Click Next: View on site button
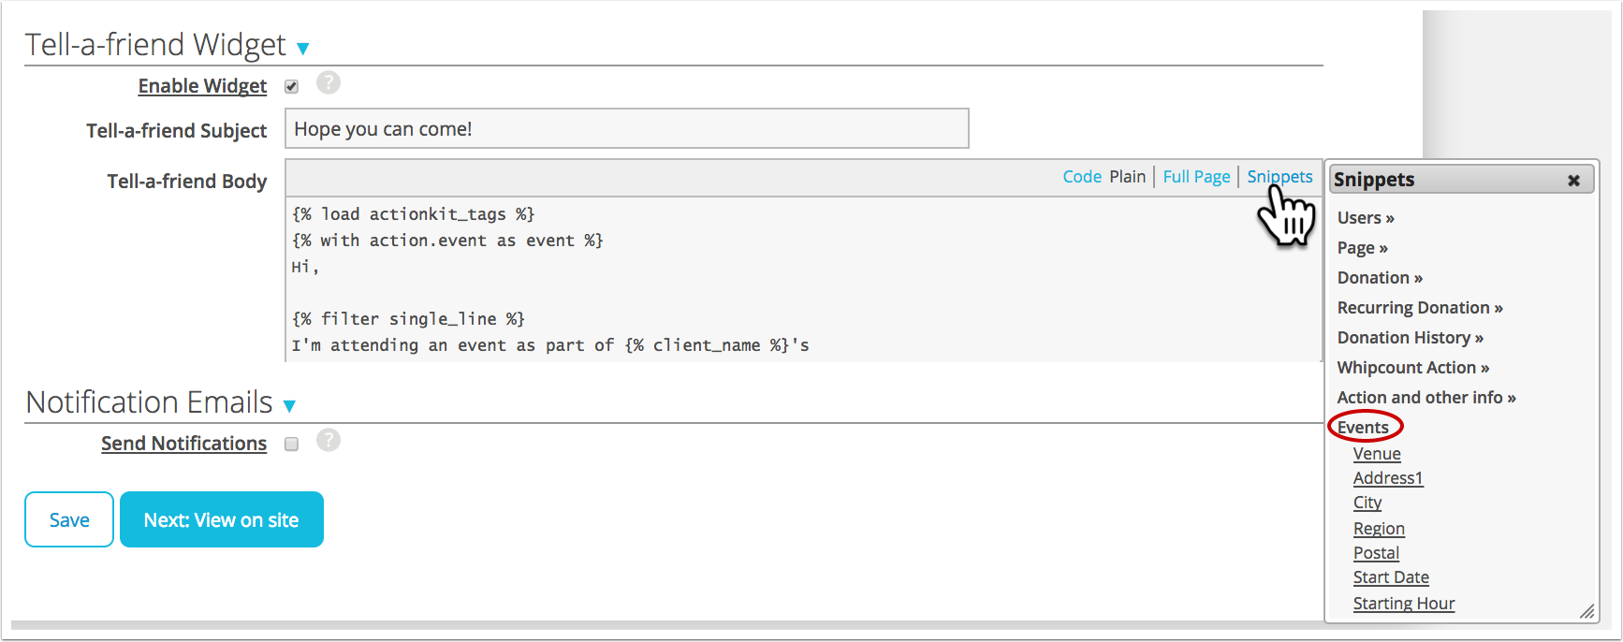 (221, 519)
